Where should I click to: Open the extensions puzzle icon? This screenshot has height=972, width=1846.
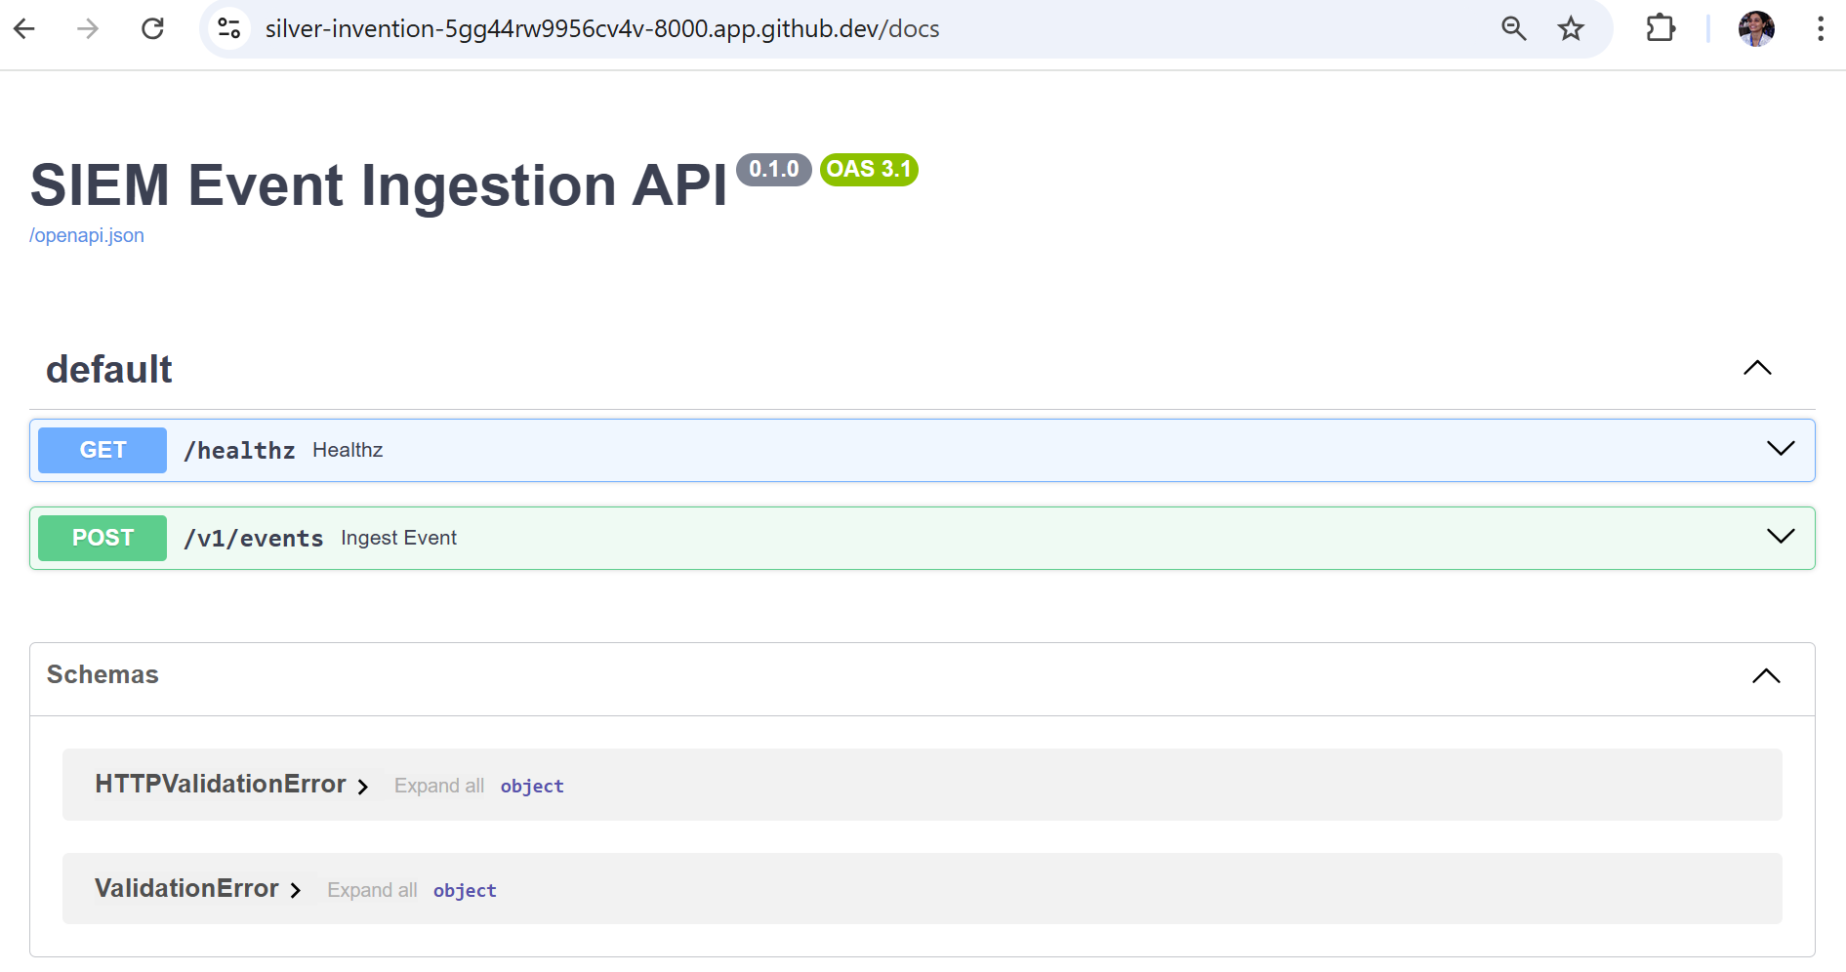(x=1661, y=29)
